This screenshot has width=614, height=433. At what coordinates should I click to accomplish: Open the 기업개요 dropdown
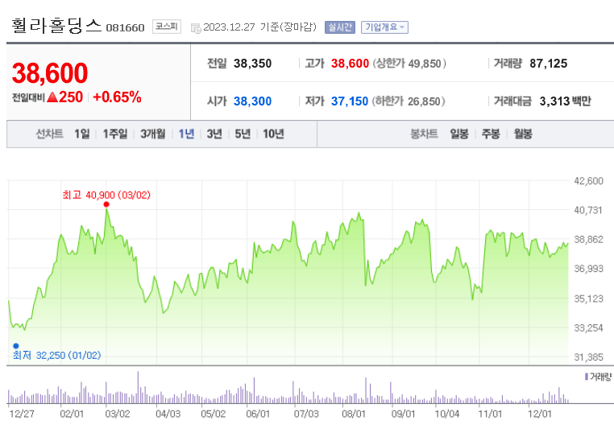click(x=384, y=27)
